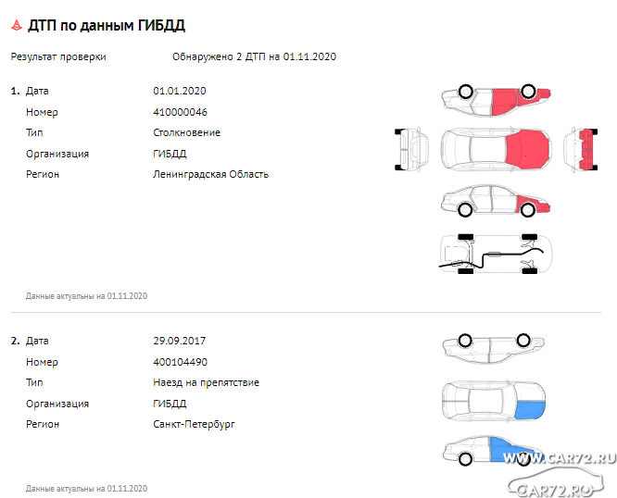Click the date 29.09.2017 value
617x498 pixels.
180,341
